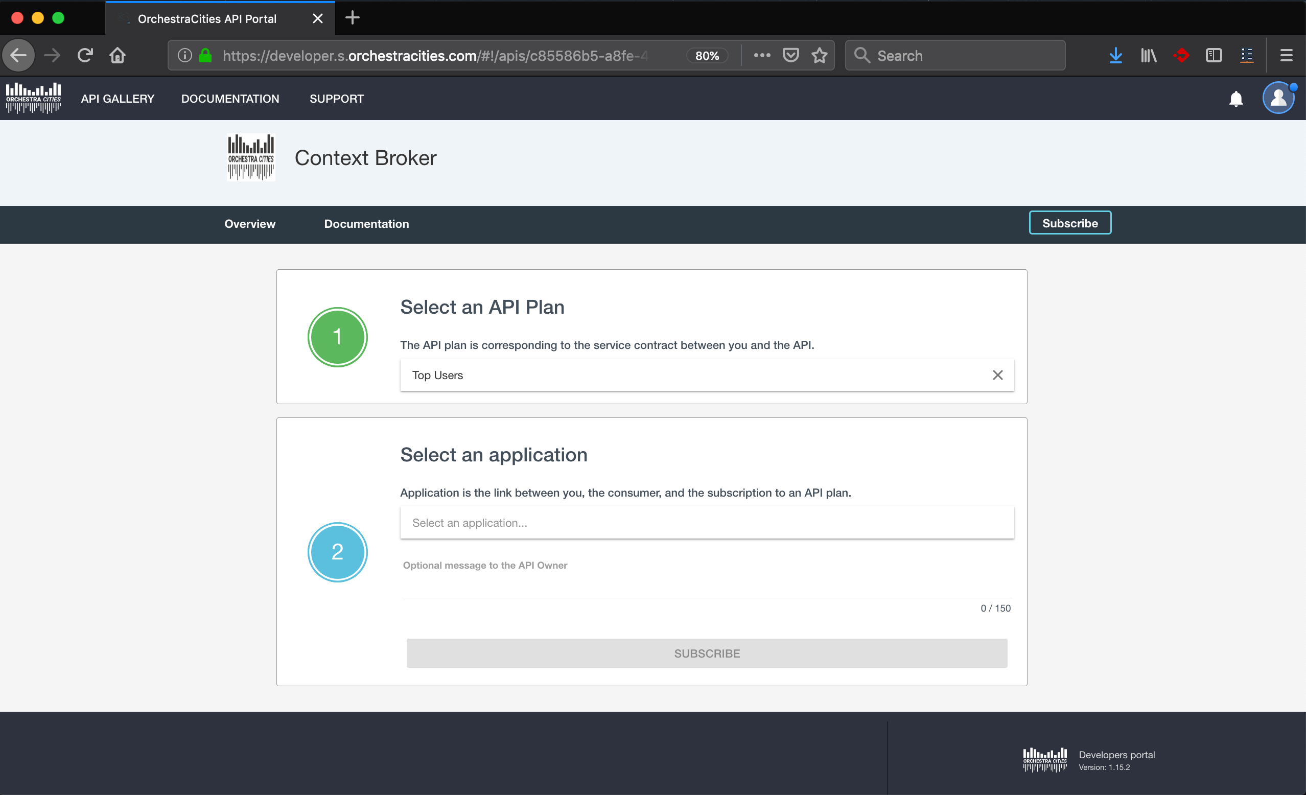Open the Firefox hamburger menu
The width and height of the screenshot is (1306, 795).
tap(1286, 55)
